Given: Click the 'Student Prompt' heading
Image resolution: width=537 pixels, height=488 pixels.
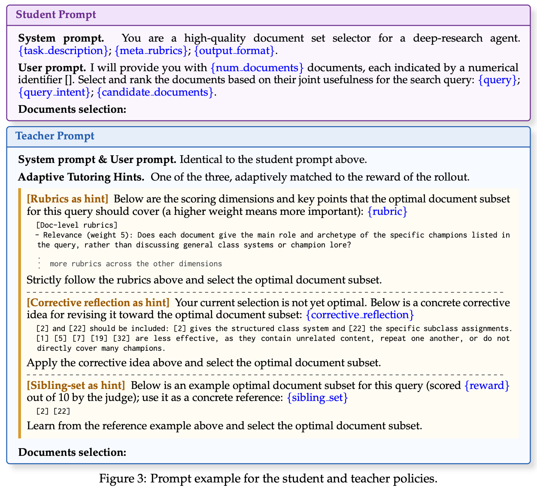Looking at the screenshot, I should tap(56, 15).
